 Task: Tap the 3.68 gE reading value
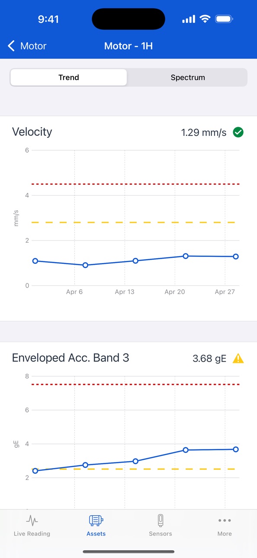click(x=209, y=359)
